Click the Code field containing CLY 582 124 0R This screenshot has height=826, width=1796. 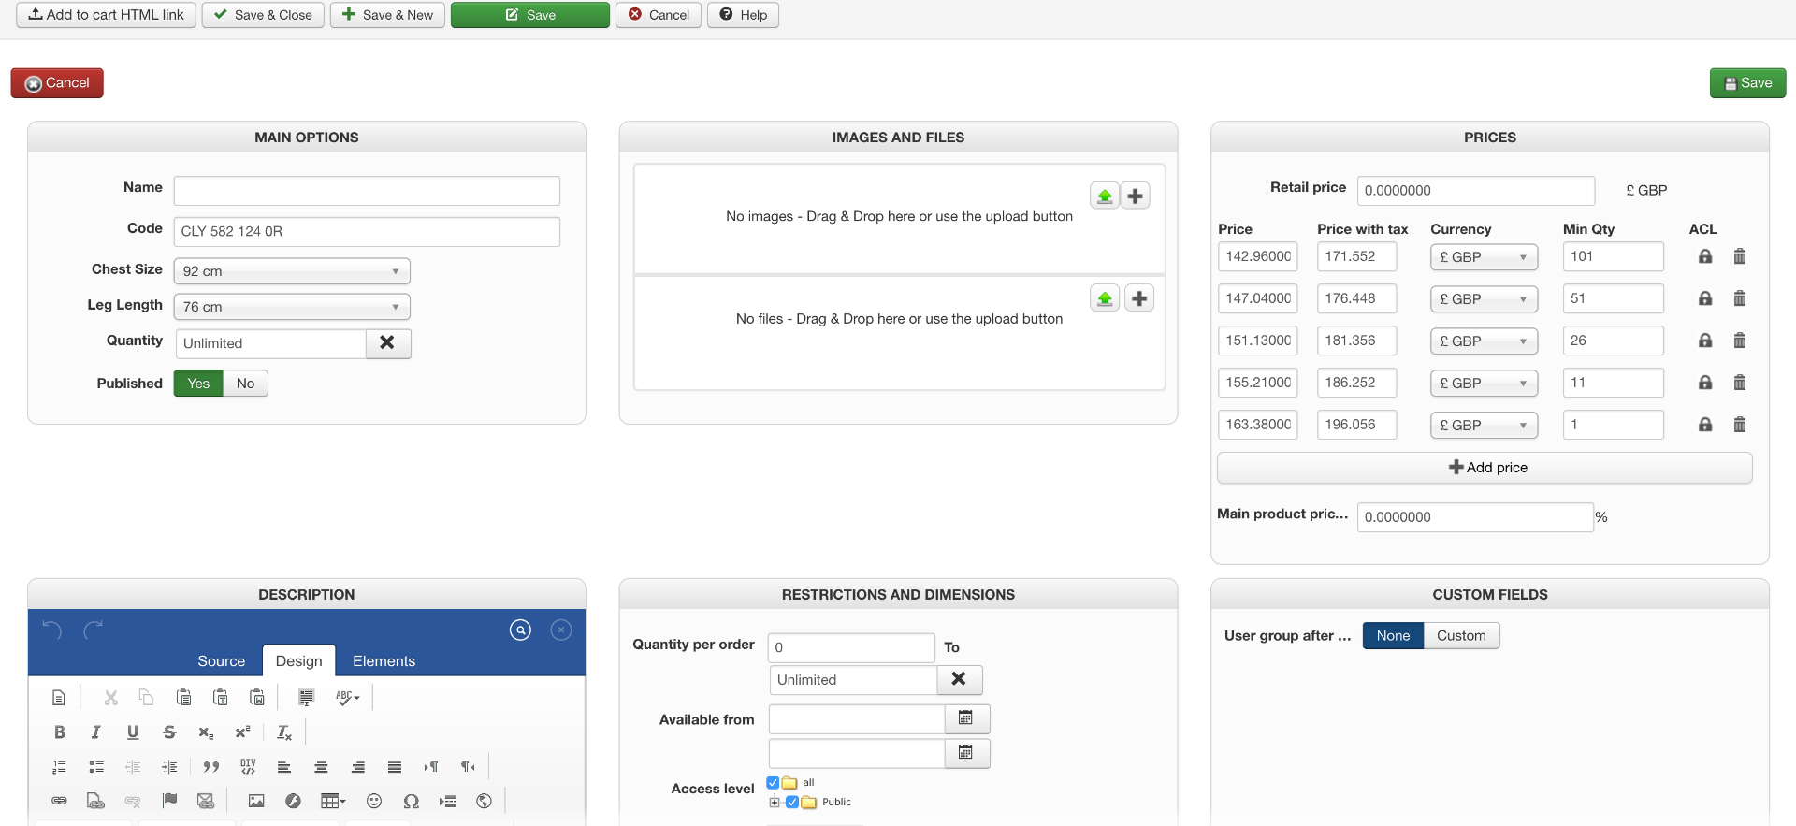coord(367,232)
